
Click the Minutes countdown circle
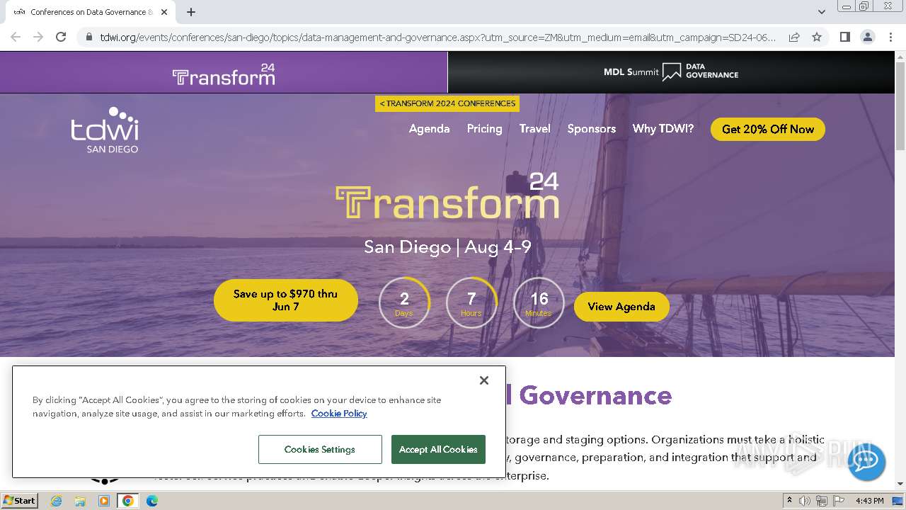(539, 303)
